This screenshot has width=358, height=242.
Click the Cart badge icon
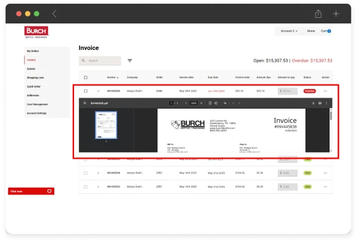[329, 31]
